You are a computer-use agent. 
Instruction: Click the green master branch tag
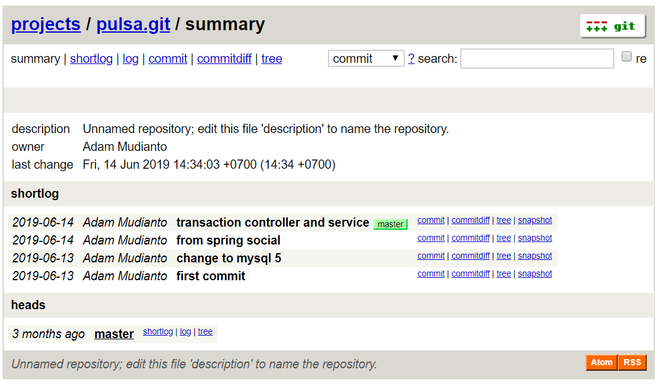click(x=390, y=224)
